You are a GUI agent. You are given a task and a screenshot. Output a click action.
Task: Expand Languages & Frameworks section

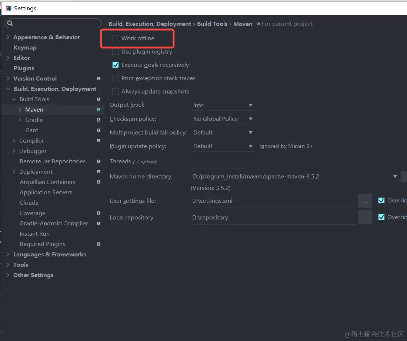tap(8, 254)
